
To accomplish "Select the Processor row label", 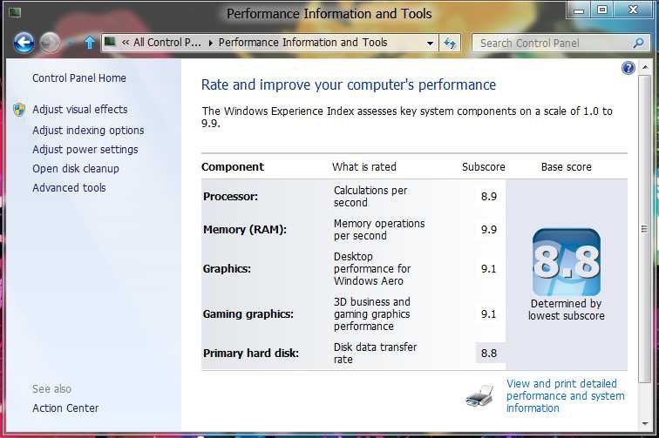I will 230,197.
